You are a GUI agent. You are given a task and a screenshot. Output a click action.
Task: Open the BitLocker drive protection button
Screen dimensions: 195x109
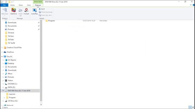pyautogui.click(x=5, y=12)
